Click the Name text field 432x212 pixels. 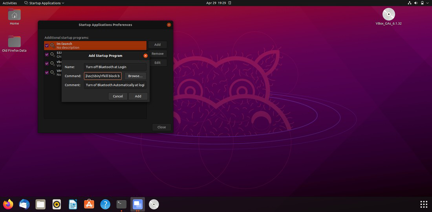click(x=115, y=67)
